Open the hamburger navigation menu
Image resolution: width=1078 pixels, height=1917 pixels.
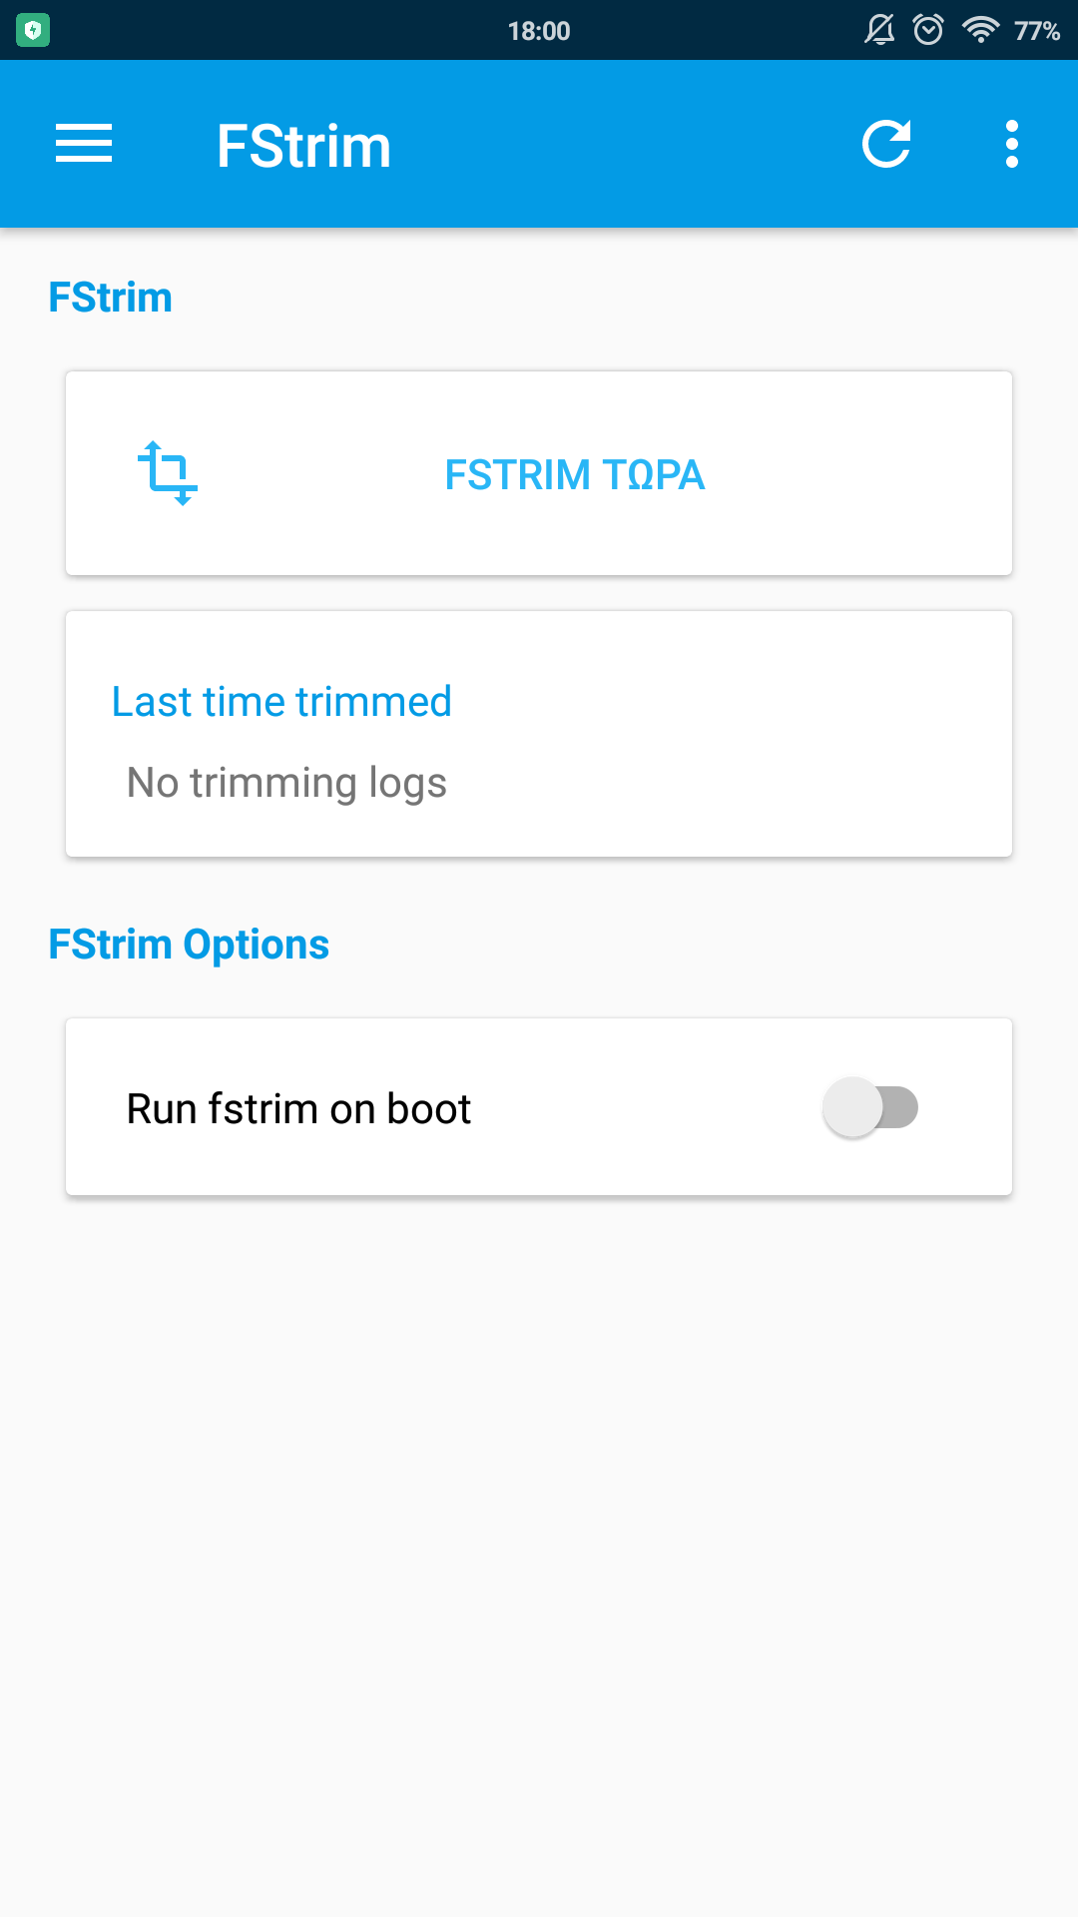click(x=84, y=144)
